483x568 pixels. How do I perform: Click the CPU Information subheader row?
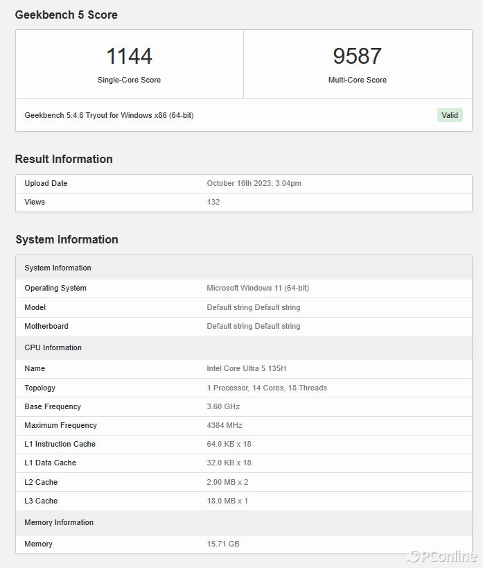click(53, 347)
